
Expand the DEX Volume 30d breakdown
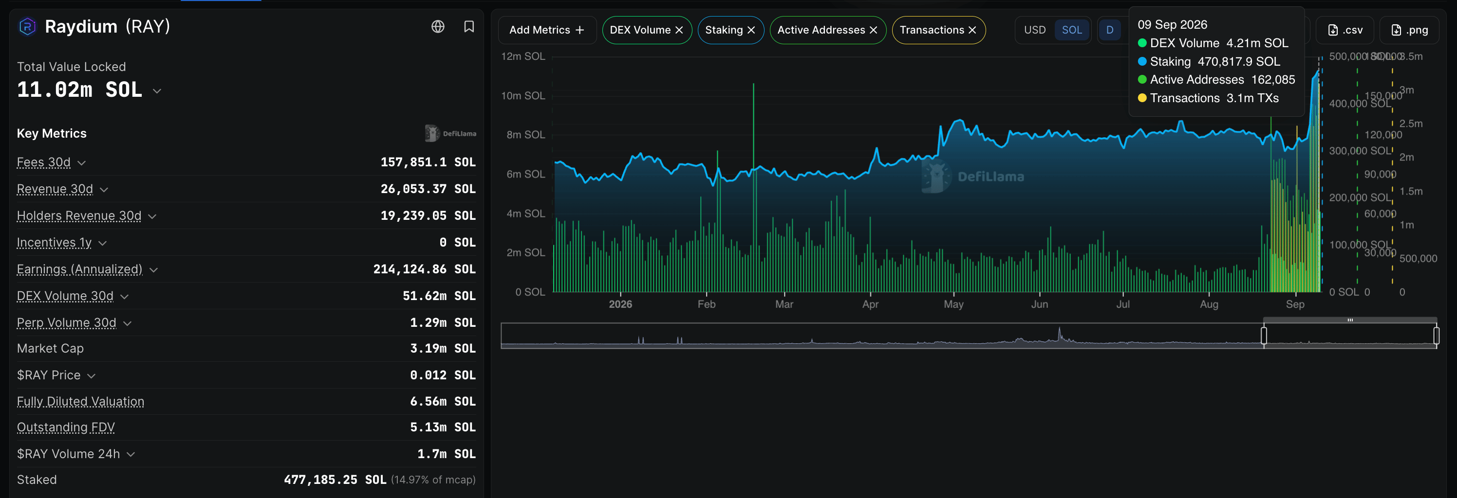[x=125, y=297]
